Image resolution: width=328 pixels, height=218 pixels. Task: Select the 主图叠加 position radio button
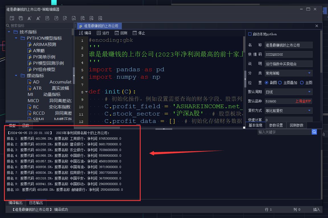280,83
